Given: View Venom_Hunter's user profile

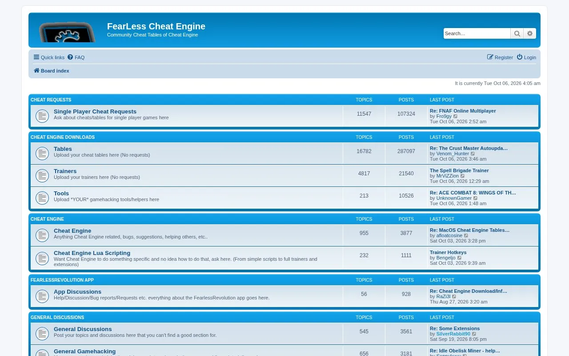Looking at the screenshot, I should tap(453, 154).
